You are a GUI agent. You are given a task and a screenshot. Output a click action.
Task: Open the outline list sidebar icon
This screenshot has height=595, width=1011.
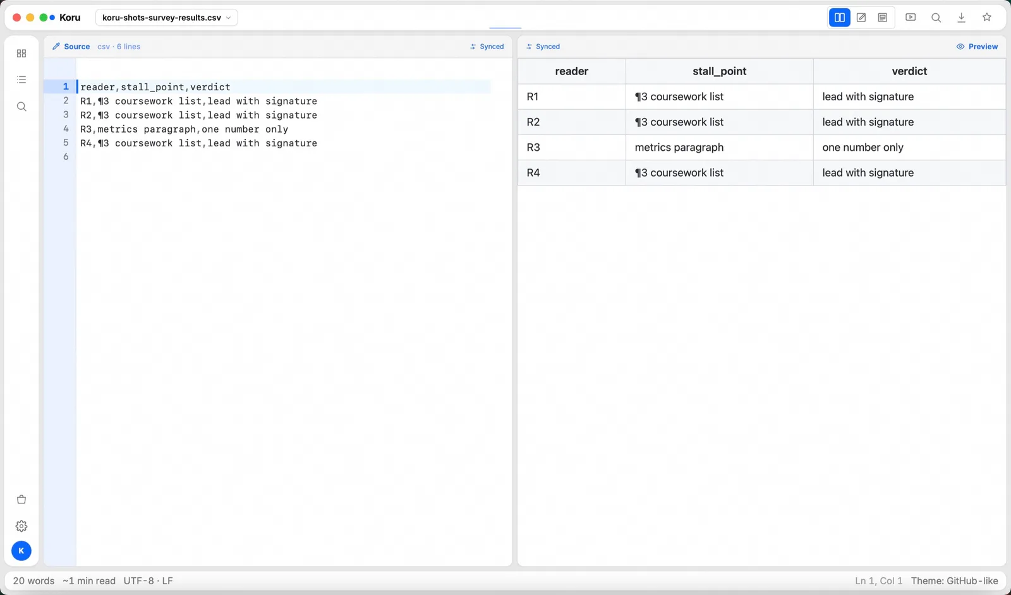coord(21,80)
